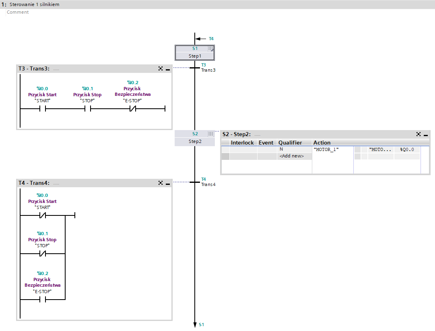Select the STOP normally closed contact in Trans4
This screenshot has width=435, height=331.
coord(42,254)
